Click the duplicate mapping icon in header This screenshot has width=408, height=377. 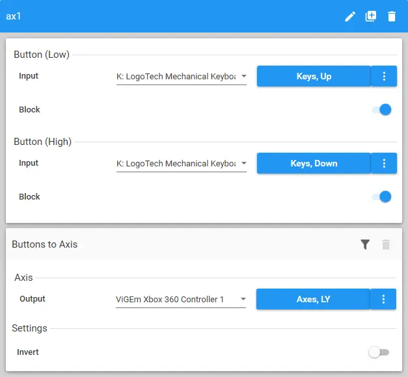pos(371,16)
